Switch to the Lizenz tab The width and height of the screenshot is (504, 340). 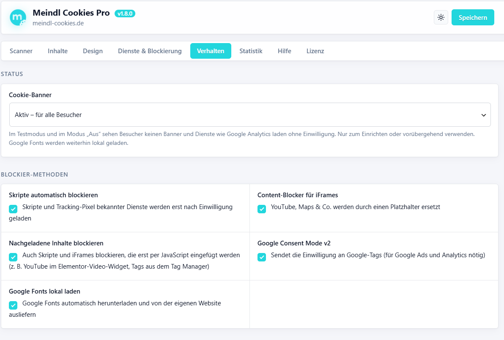click(x=315, y=51)
